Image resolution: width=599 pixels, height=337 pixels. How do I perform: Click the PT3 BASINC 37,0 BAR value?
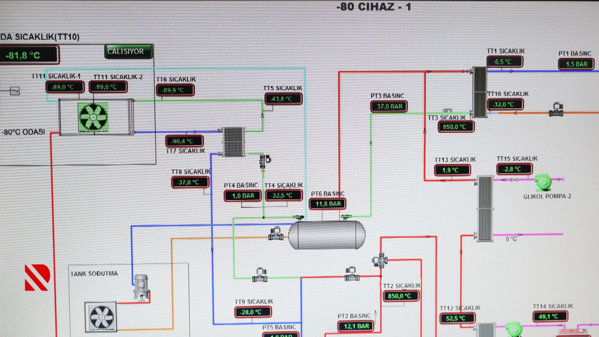[389, 107]
